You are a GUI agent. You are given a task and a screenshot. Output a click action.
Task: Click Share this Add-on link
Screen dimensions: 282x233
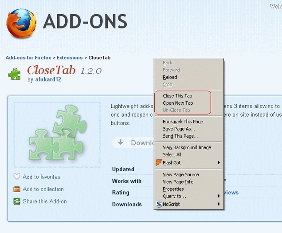tap(45, 201)
